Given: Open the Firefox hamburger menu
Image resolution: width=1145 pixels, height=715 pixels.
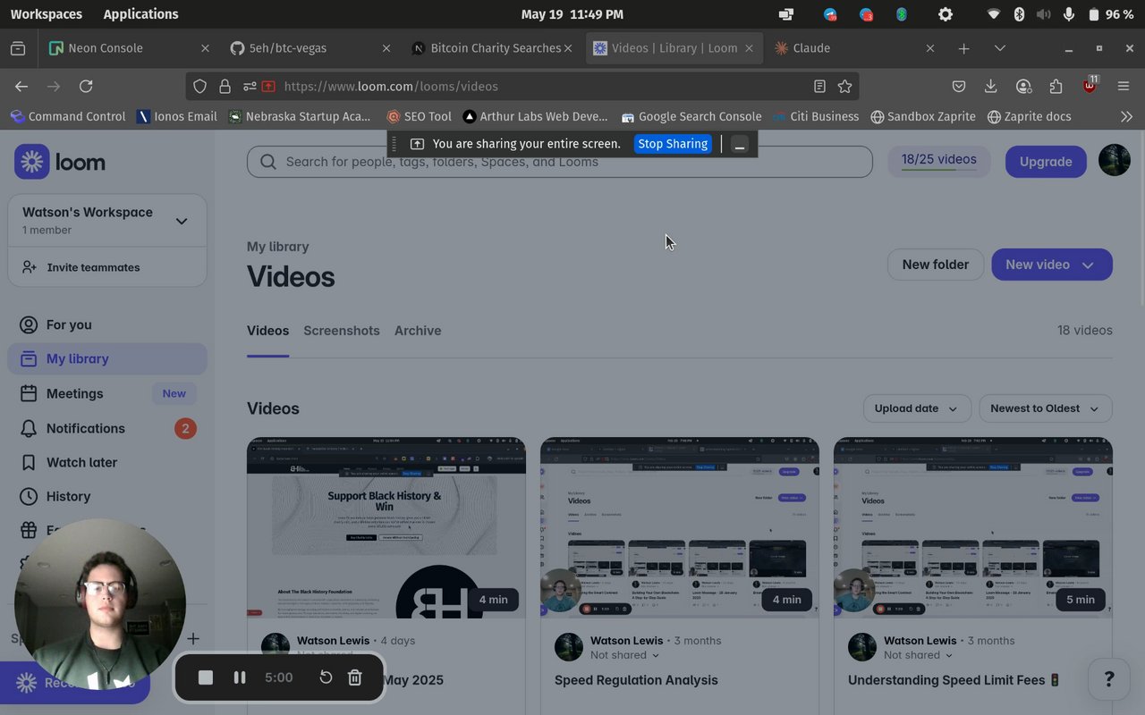Looking at the screenshot, I should click(1124, 86).
